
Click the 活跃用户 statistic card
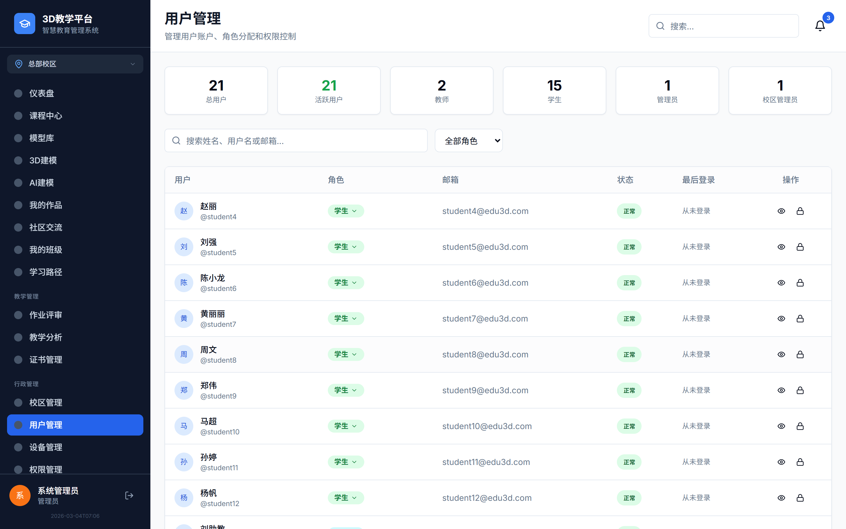[329, 90]
